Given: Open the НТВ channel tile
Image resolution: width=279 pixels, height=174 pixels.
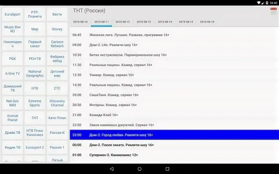Looking at the screenshot, I should tap(35, 88).
